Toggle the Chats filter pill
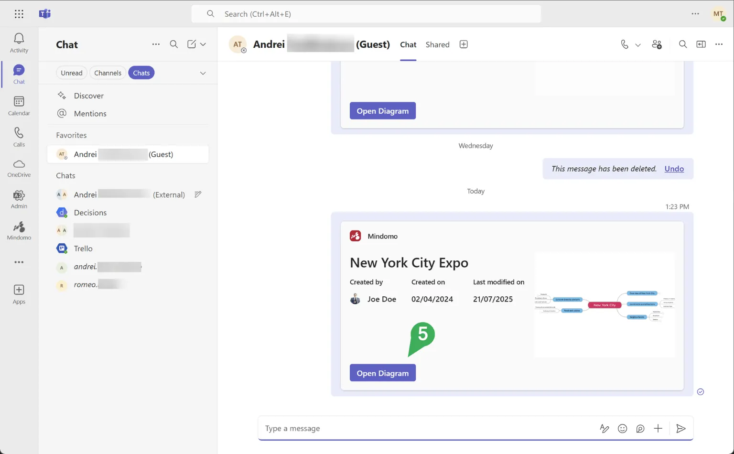 pyautogui.click(x=141, y=73)
